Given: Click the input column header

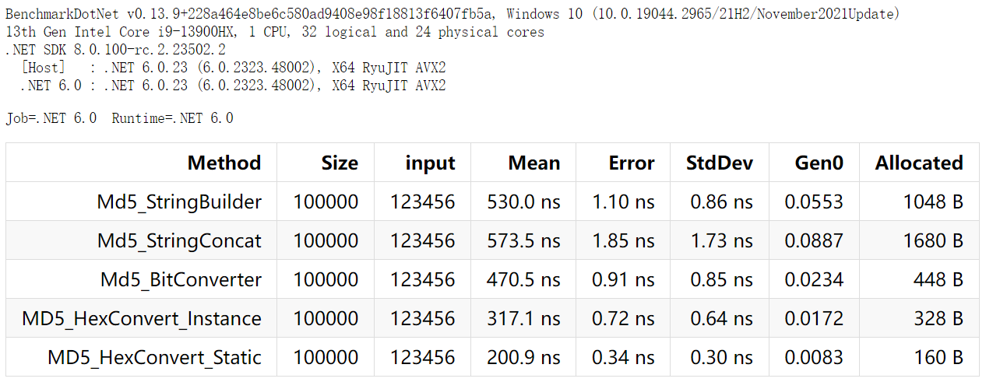Looking at the screenshot, I should click(x=430, y=163).
